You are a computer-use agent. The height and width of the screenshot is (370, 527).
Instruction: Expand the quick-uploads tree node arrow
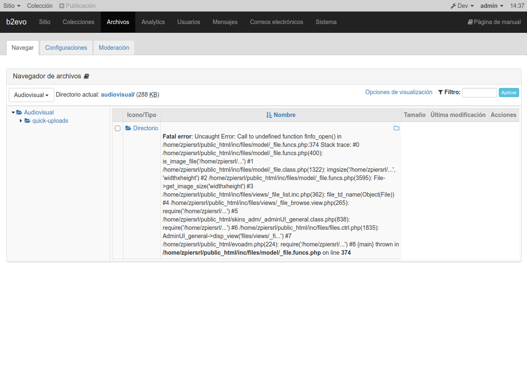(x=21, y=121)
